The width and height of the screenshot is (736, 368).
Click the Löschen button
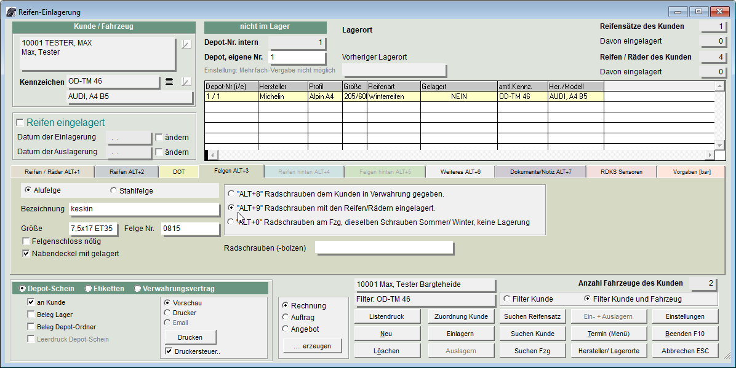pyautogui.click(x=387, y=351)
